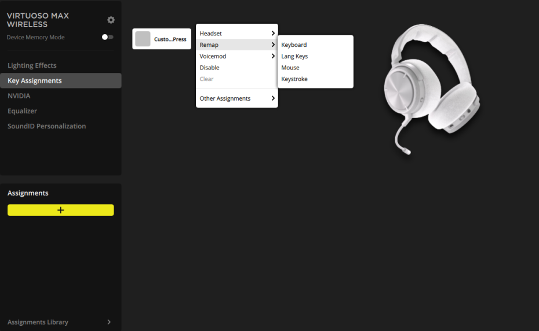Screen dimensions: 539x331
Task: Open NVIDIA section
Action: click(x=19, y=96)
